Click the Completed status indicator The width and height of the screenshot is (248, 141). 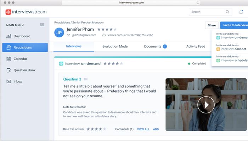[x=197, y=63]
